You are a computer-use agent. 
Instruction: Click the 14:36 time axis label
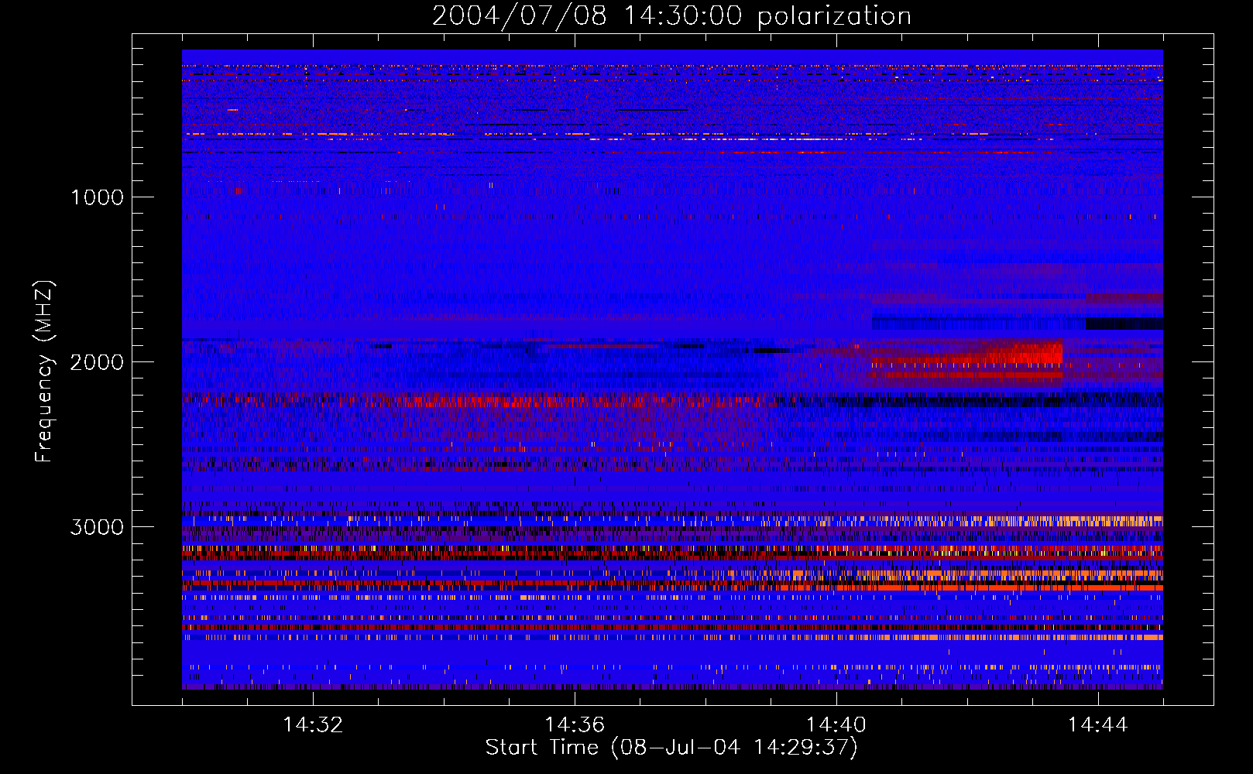click(x=575, y=725)
